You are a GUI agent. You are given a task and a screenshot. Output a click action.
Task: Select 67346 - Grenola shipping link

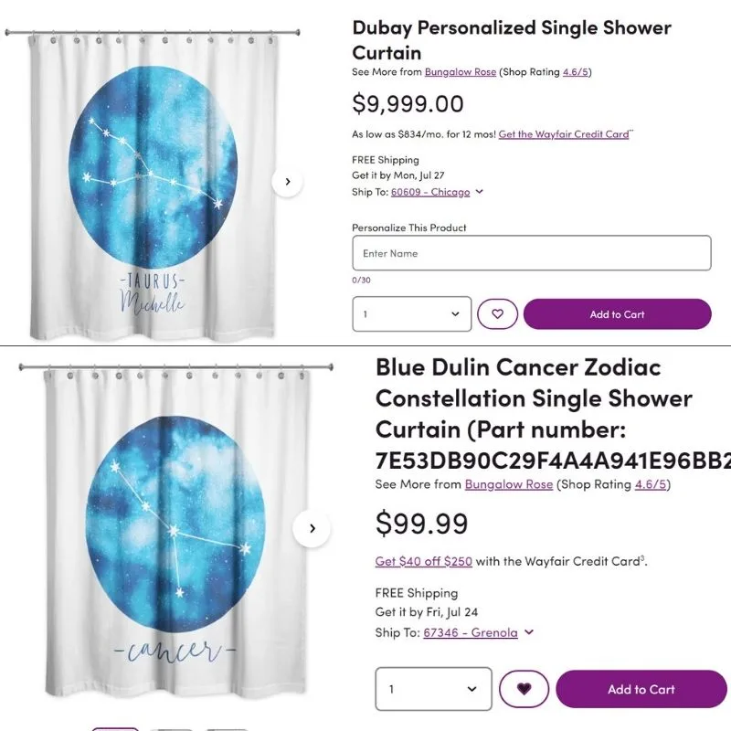point(471,632)
